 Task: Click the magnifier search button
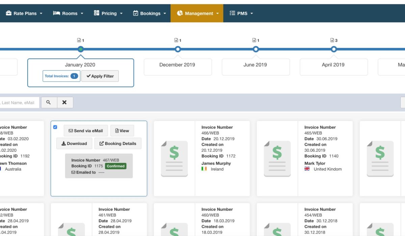click(49, 102)
